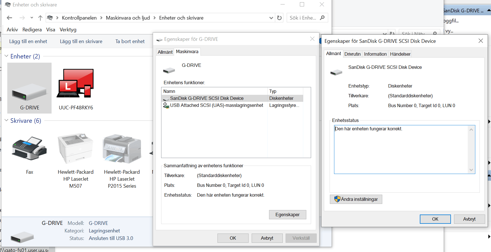Open the Information tab
491x252 pixels.
pyautogui.click(x=375, y=54)
